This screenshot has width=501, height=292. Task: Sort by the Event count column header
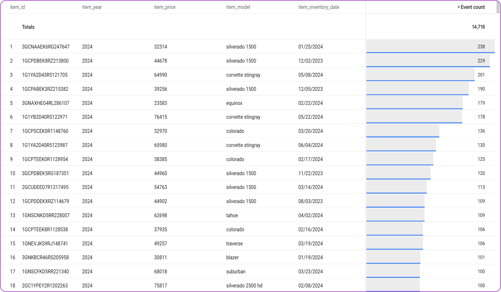pyautogui.click(x=473, y=7)
